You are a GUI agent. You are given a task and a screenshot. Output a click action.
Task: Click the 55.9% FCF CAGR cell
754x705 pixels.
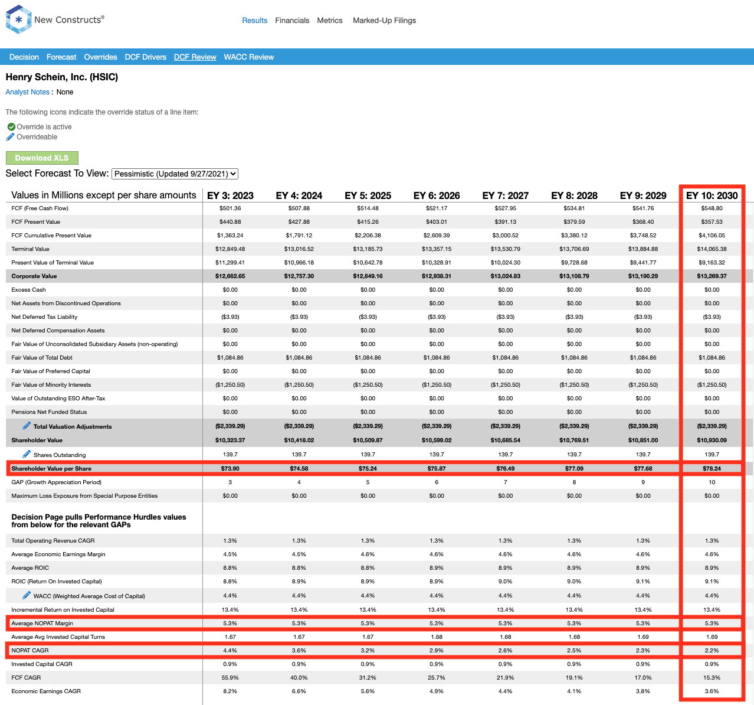coord(230,678)
